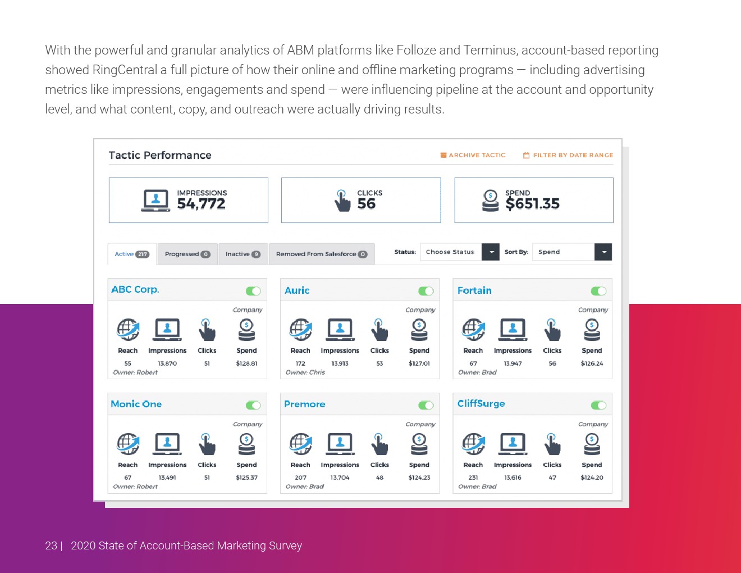Click the Reach globe icon in ABC Corp.
This screenshot has width=741, height=573.
128,330
